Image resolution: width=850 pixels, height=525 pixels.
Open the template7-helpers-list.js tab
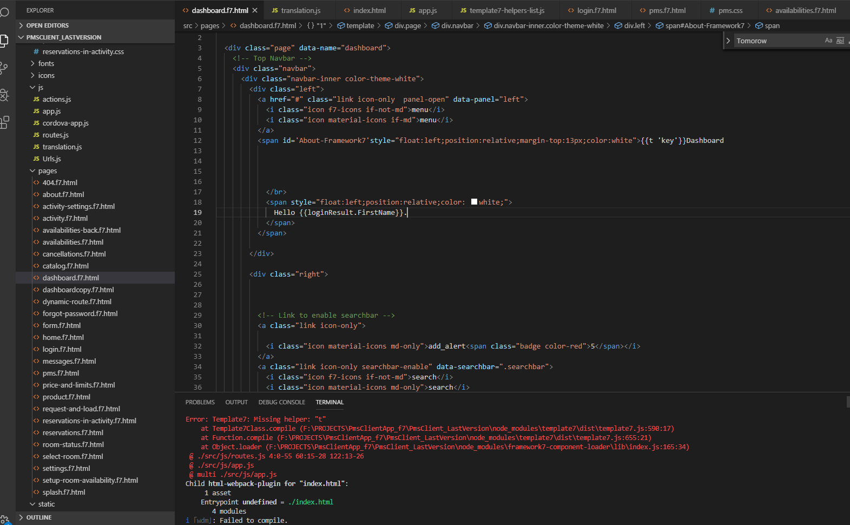(x=506, y=10)
